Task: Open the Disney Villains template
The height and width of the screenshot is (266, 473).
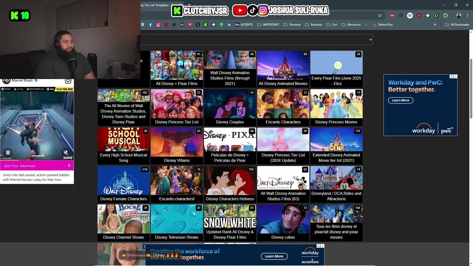Action: click(x=177, y=146)
